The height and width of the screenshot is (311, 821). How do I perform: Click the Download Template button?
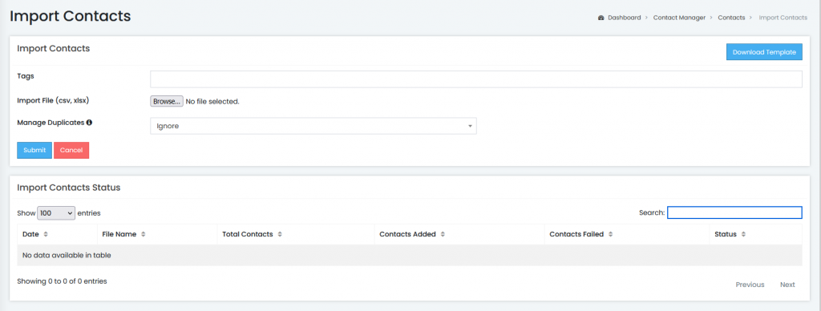coord(764,52)
